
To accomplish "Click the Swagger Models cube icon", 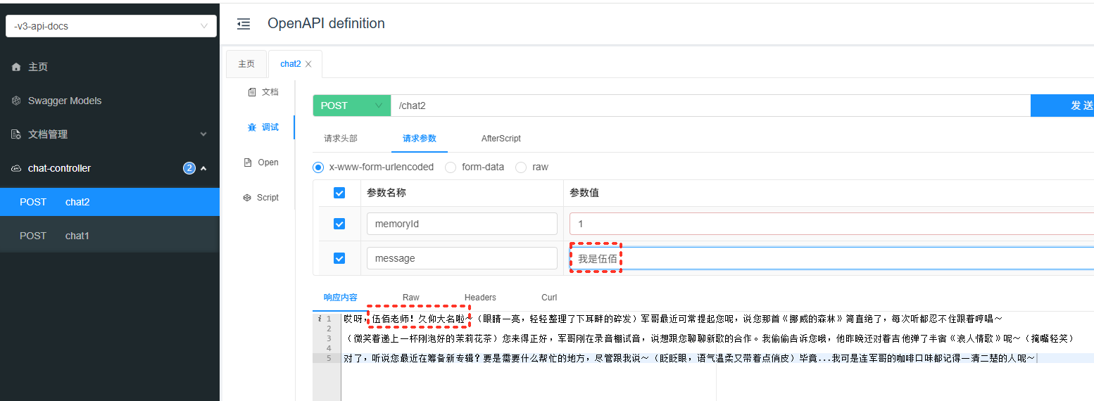I will (16, 101).
